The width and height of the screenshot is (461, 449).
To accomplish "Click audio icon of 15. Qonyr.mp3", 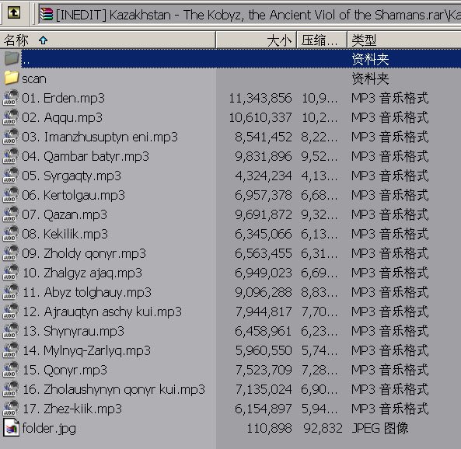I will (x=11, y=369).
